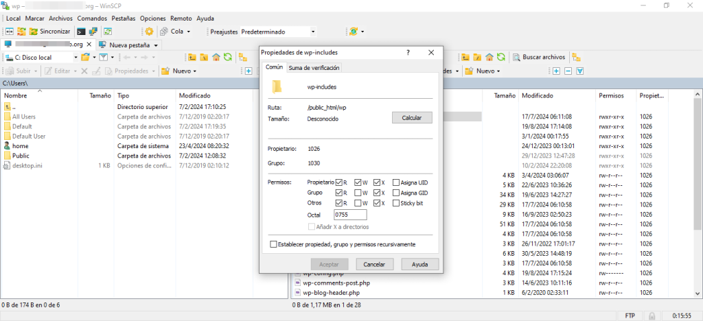Close the session tab ending in .org
Viewport: 703px width, 321px height.
89,45
